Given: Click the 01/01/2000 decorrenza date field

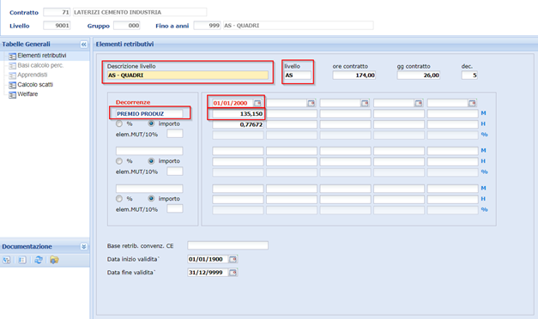Looking at the screenshot, I should (233, 103).
